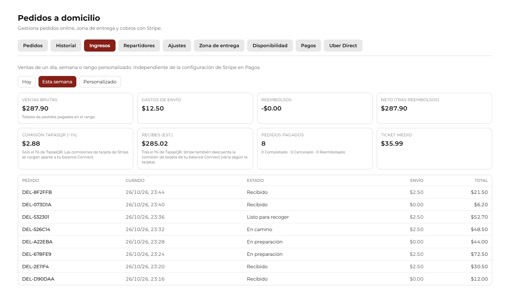Click the Neto $287.90 amount
The width and height of the screenshot is (514, 301).
click(394, 108)
